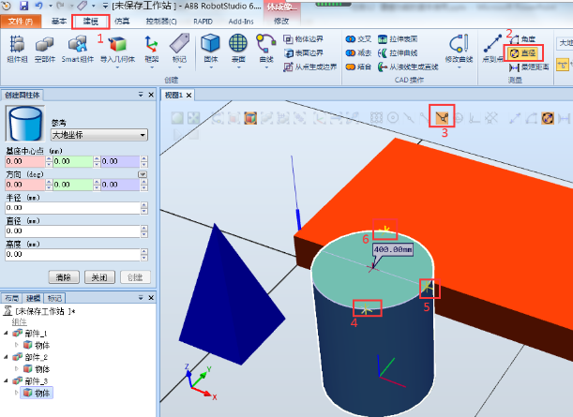Click the pink X field of 基座中心点
Viewport: 573px width, 417px height.
tap(26, 161)
